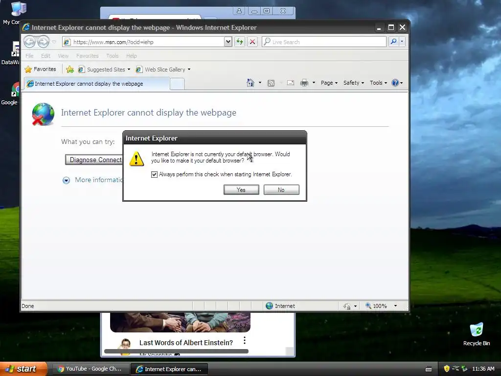Click the clock showing 11:36 AM
501x376 pixels.
(483, 369)
